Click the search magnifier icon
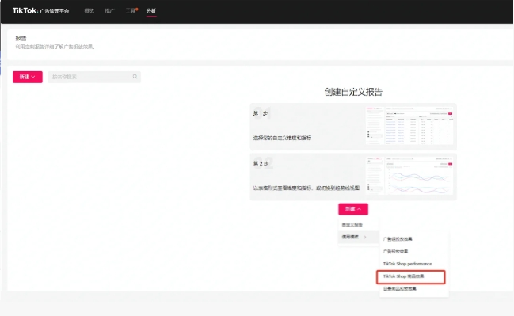 [135, 77]
